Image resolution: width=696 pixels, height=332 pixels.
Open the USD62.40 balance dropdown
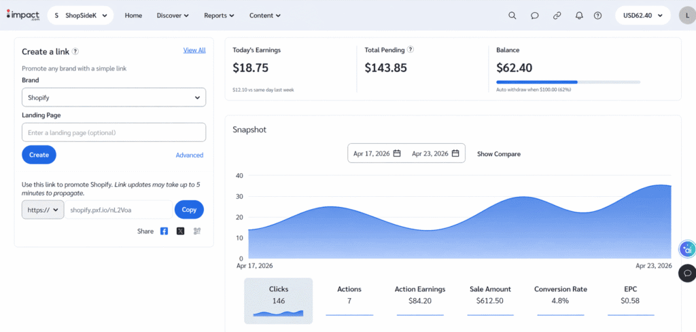(x=643, y=16)
